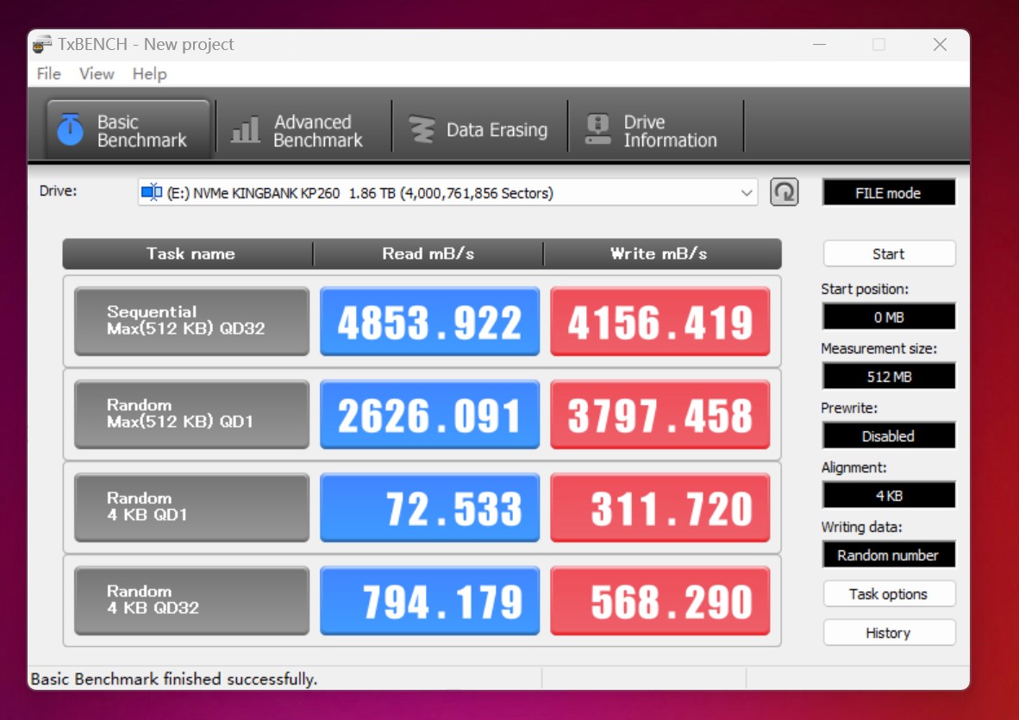The image size is (1019, 720).
Task: Open Data Erasing via its eraser icon
Action: click(420, 128)
